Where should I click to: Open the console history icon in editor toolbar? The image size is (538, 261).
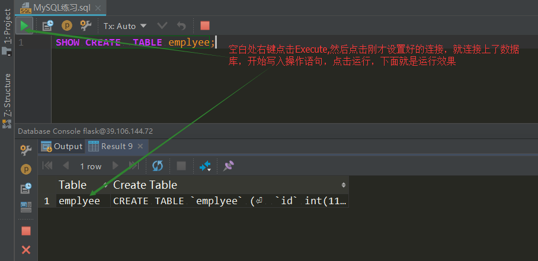(47, 25)
